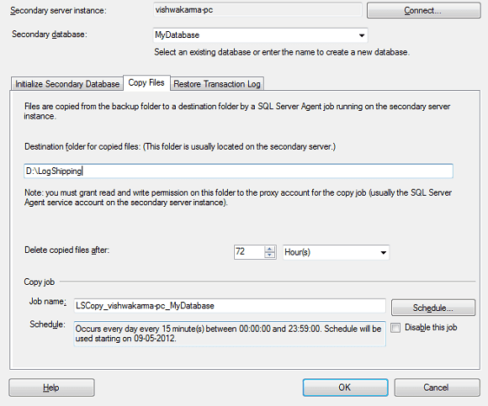Click the Cancel button

coord(437,388)
